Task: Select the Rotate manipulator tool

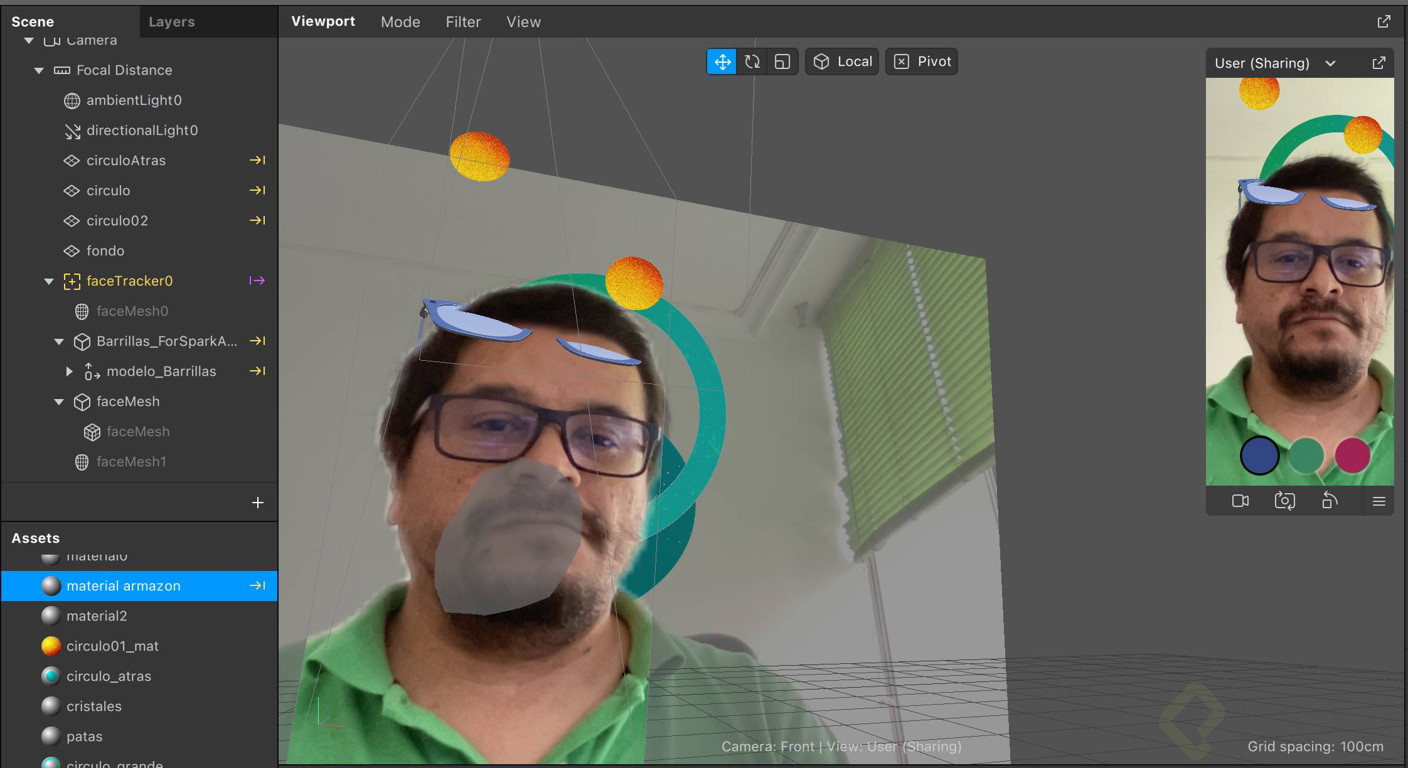Action: (x=752, y=61)
